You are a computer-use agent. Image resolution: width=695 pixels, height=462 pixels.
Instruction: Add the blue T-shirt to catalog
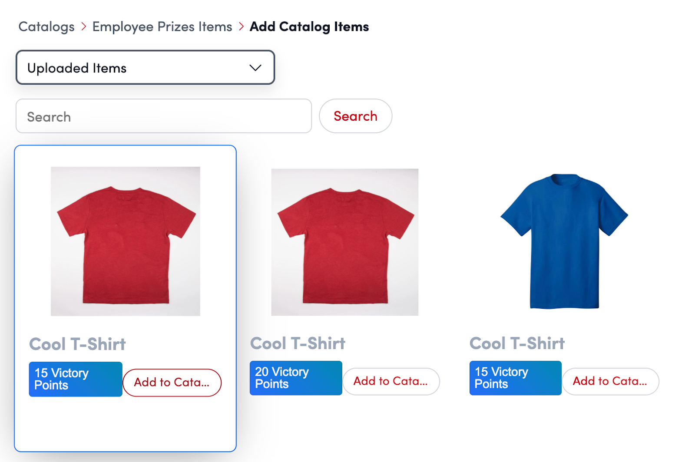tap(610, 382)
